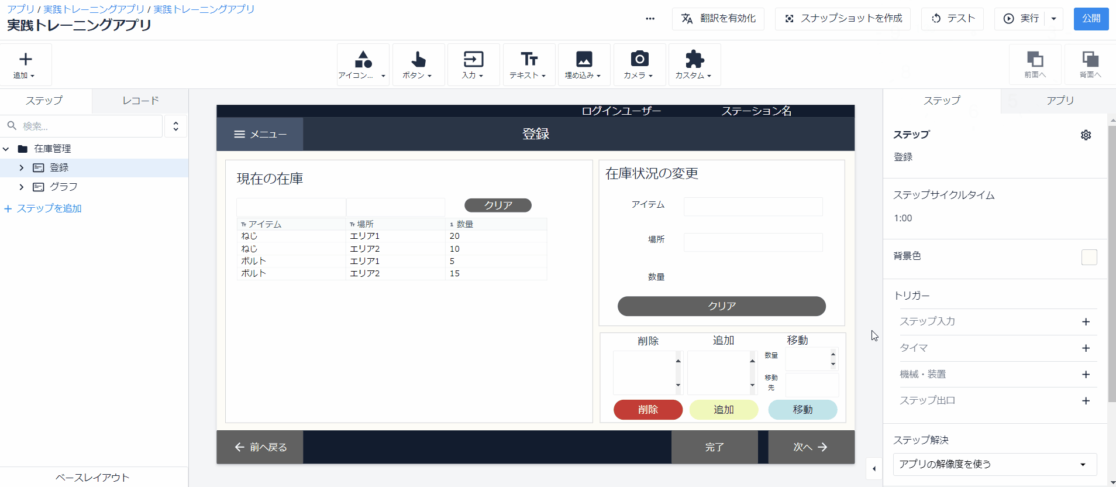The width and height of the screenshot is (1116, 487).
Task: Open the ステップ解決 resolution dropdown
Action: pos(994,464)
